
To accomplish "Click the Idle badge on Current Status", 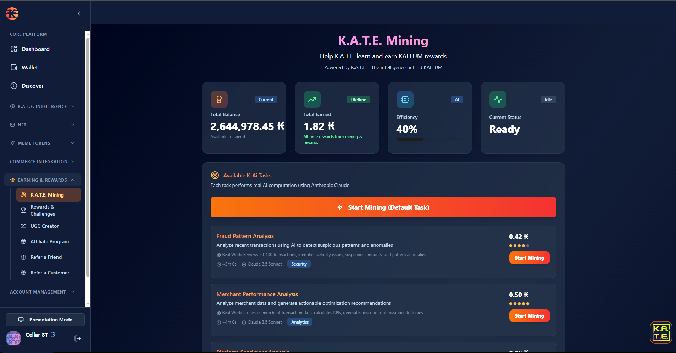I will tap(548, 100).
